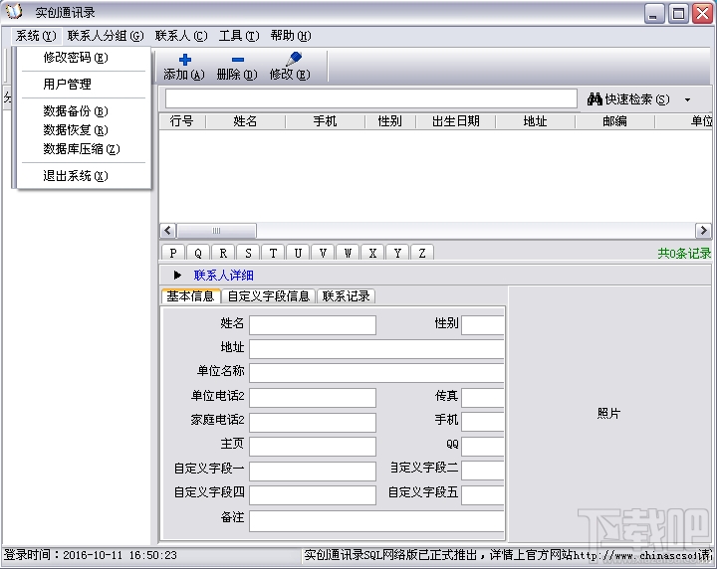Sort by 邮编 column header
Screen dimensions: 717x569
tap(615, 121)
